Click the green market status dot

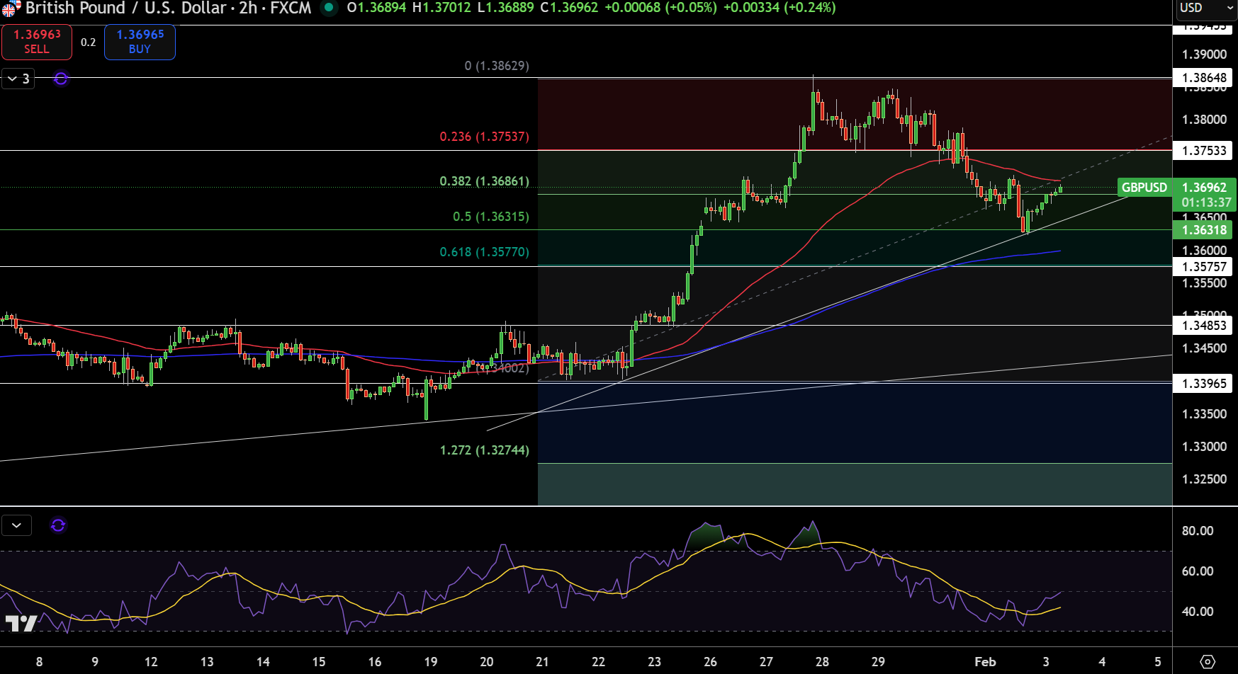[x=328, y=8]
